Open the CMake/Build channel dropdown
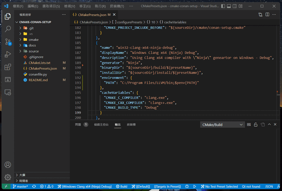Image resolution: width=282 pixels, height=191 pixels. (222, 124)
